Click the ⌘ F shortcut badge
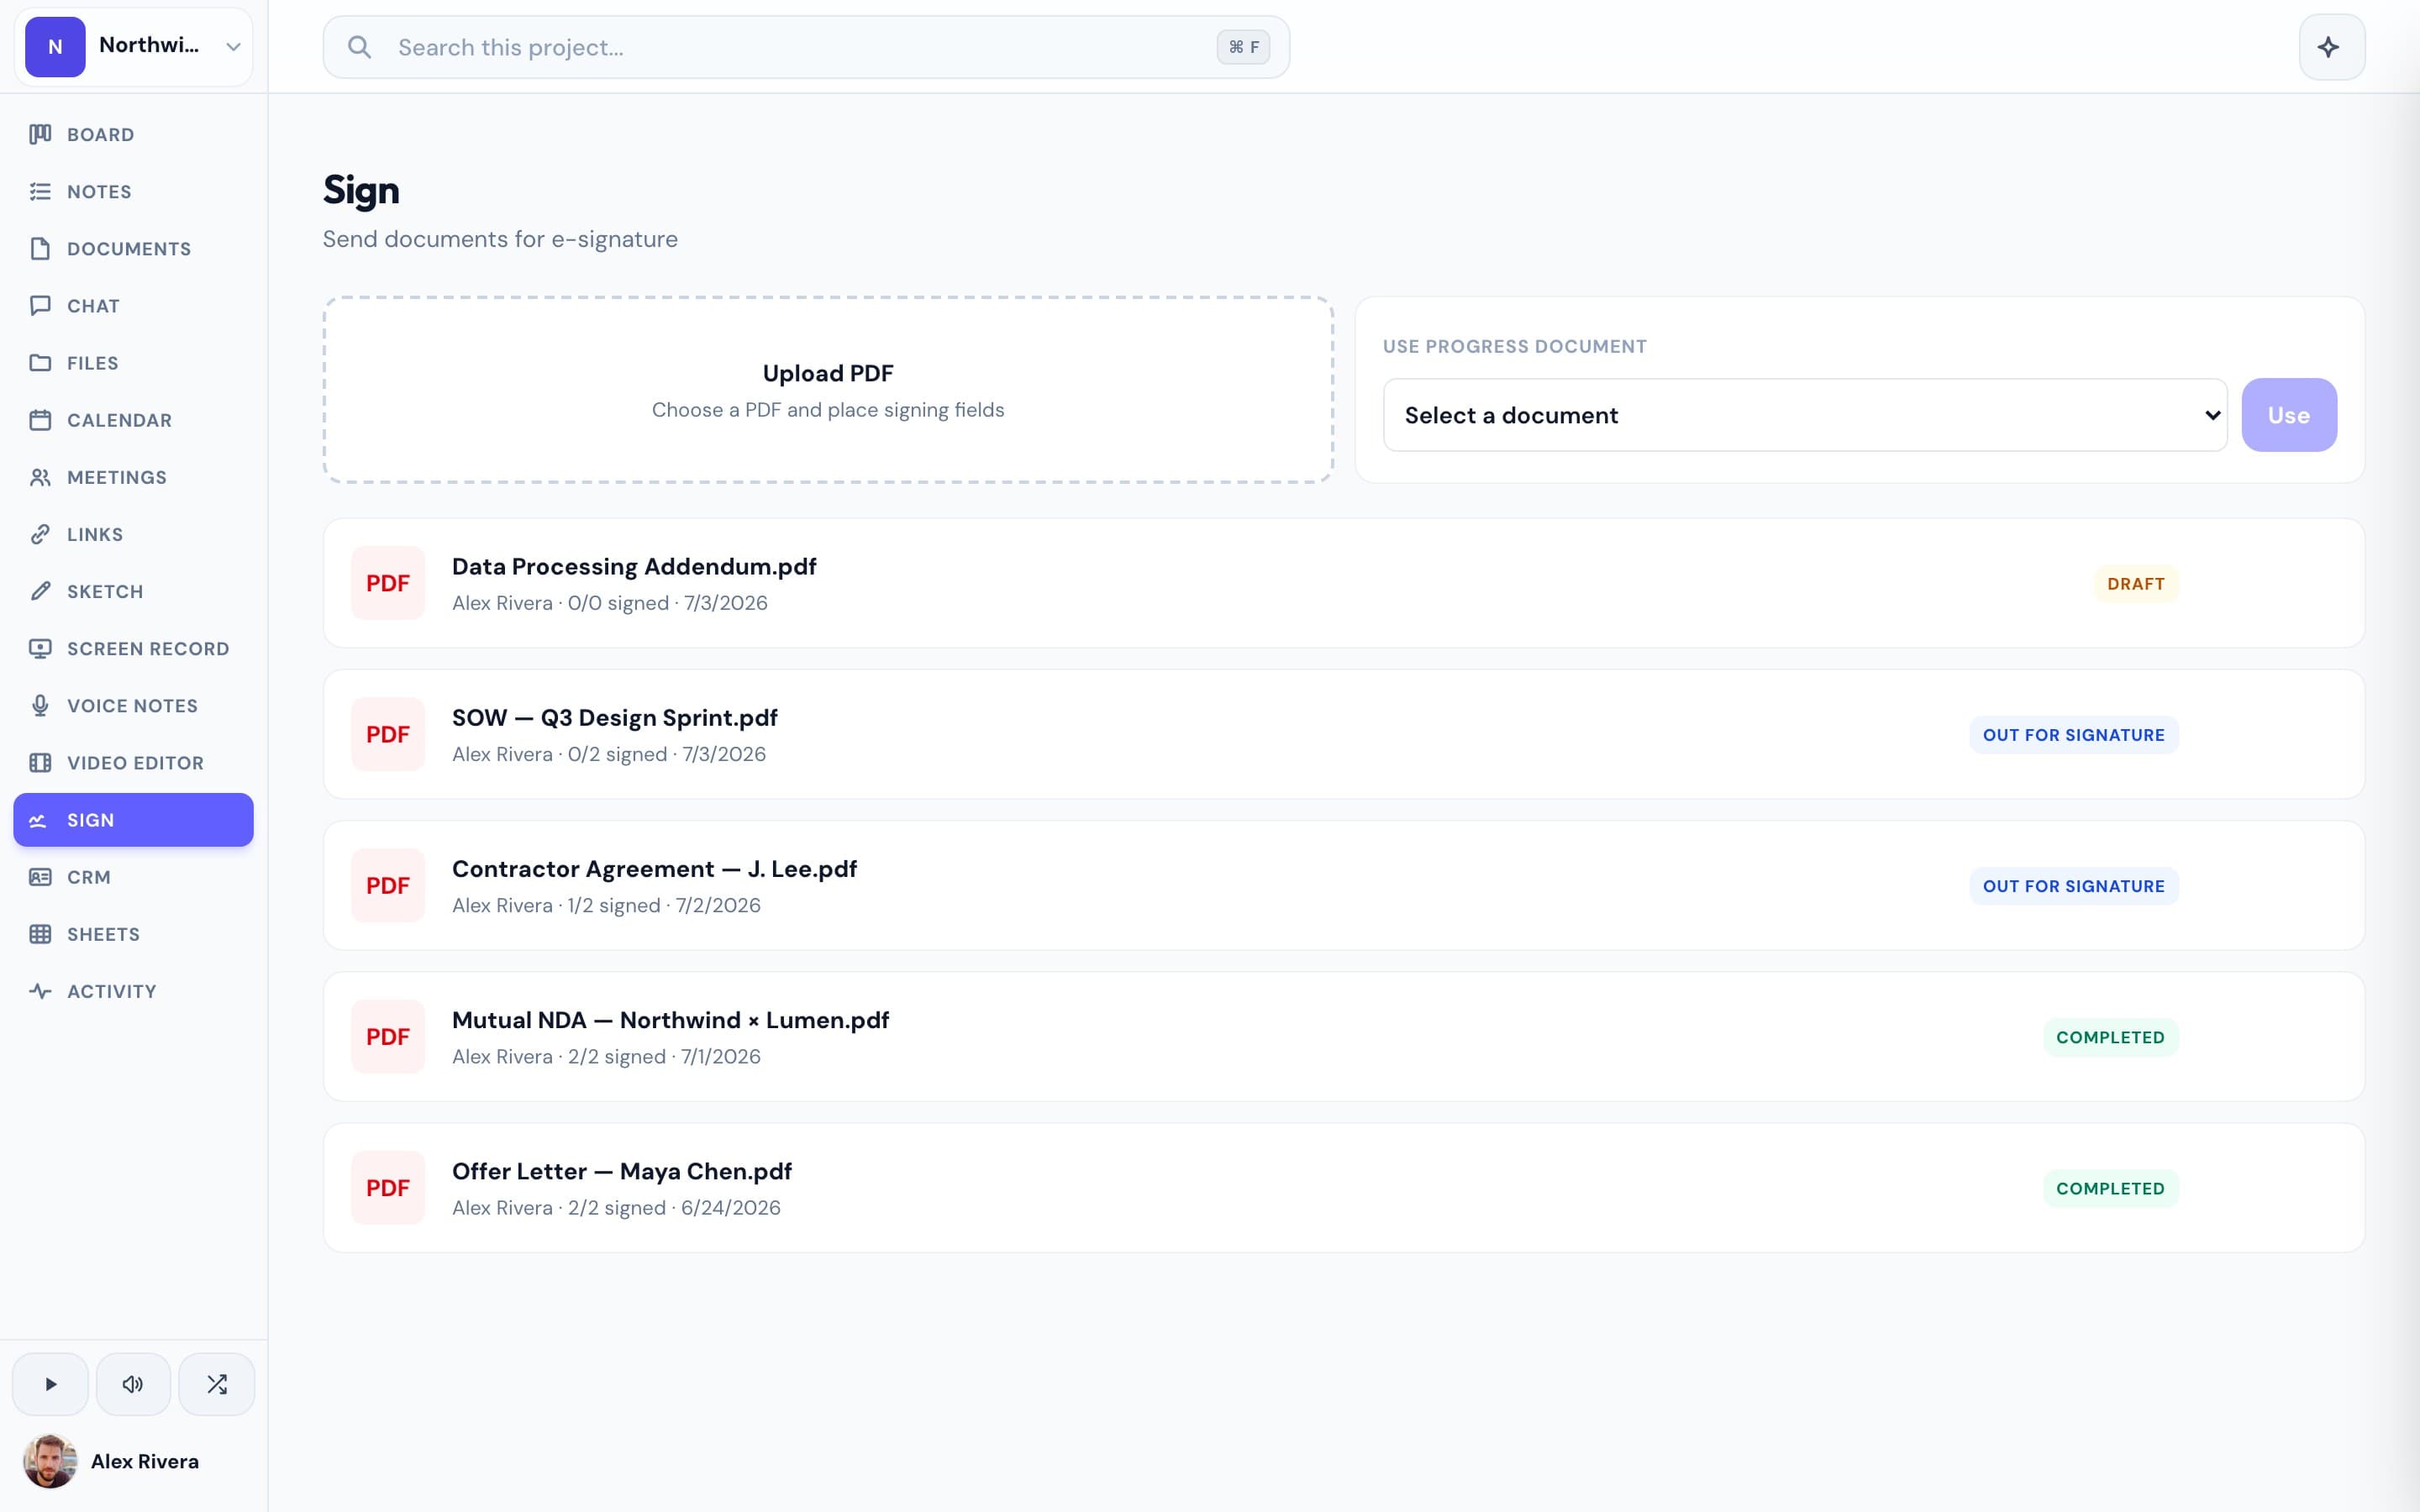Image resolution: width=2420 pixels, height=1512 pixels. point(1243,47)
